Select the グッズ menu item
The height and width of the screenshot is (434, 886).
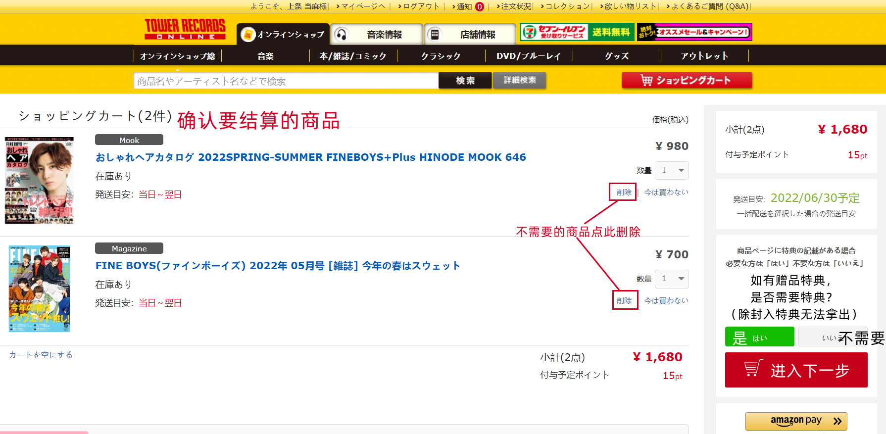click(x=617, y=56)
